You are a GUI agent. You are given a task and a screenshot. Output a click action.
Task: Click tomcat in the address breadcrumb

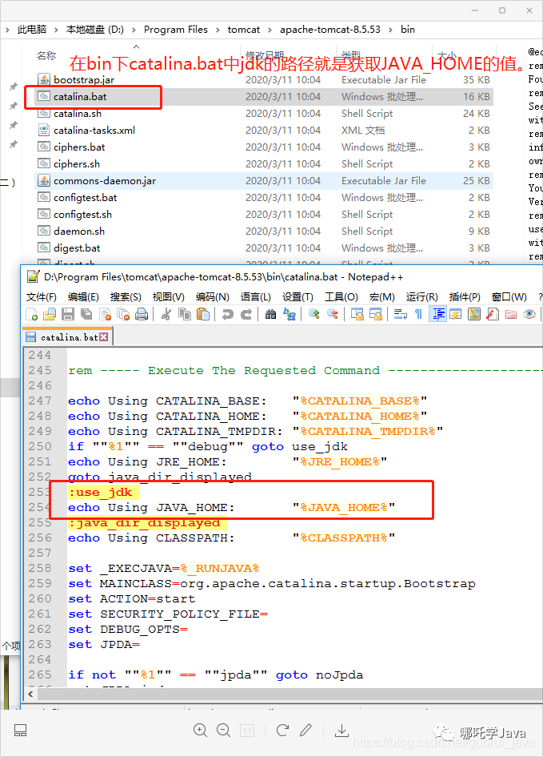point(244,30)
